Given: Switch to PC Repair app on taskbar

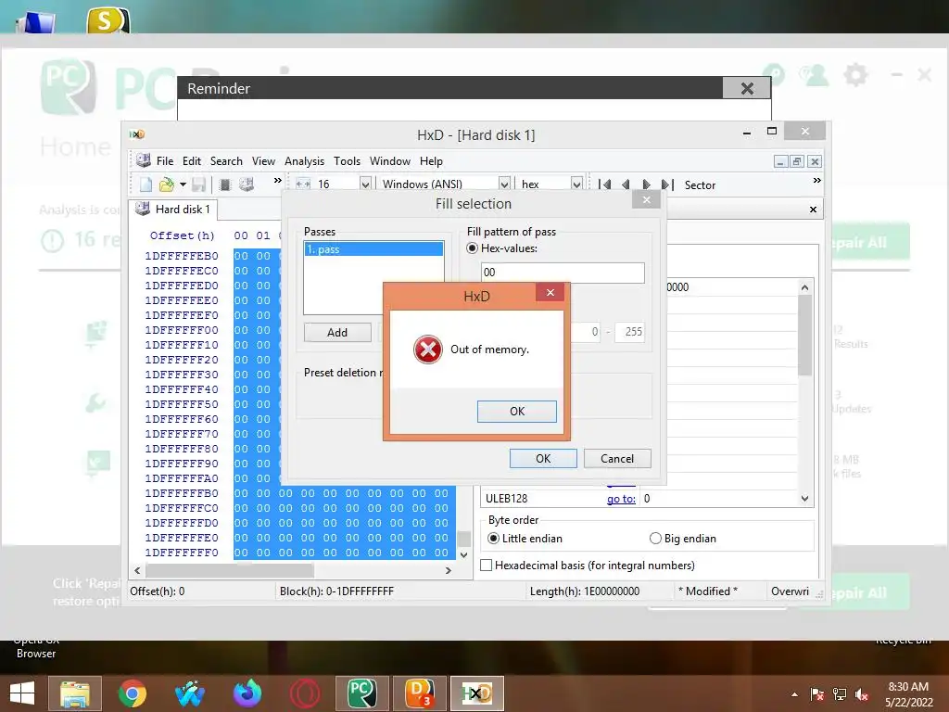Looking at the screenshot, I should [x=362, y=693].
